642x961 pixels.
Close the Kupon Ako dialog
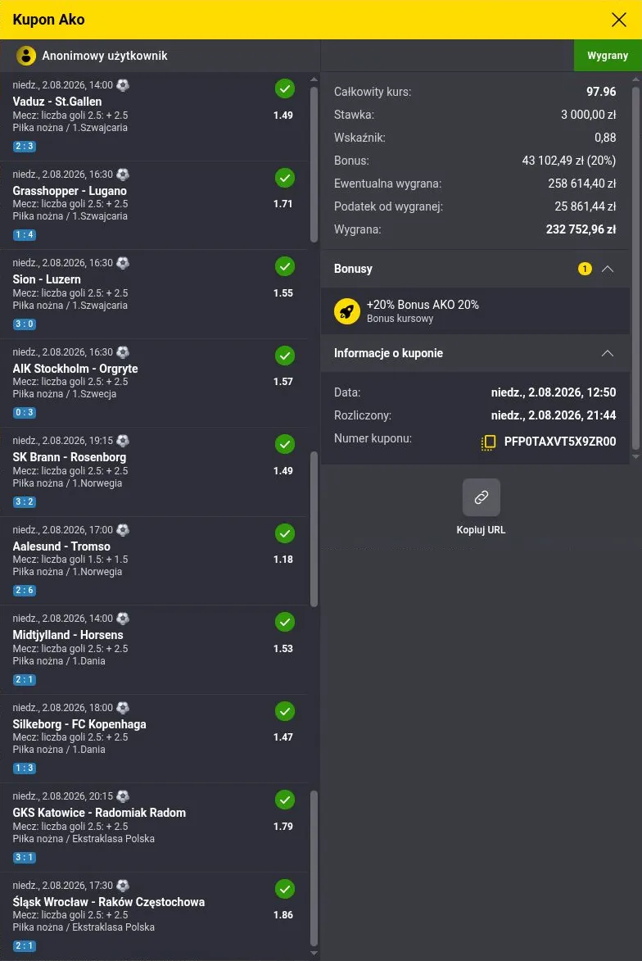click(x=619, y=20)
